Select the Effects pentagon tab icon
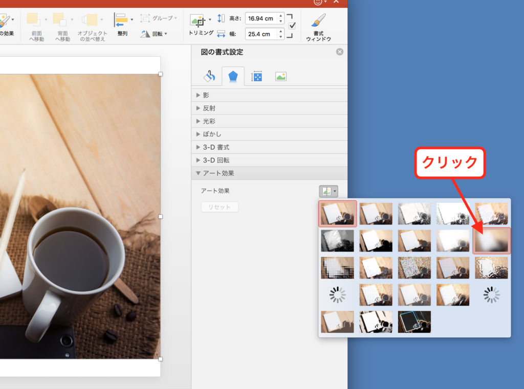Screen dimensions: 524x389 tap(233, 76)
